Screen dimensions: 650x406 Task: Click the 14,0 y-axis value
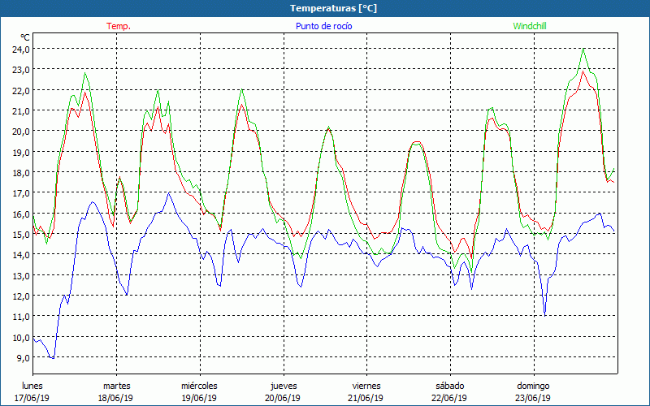pos(21,255)
